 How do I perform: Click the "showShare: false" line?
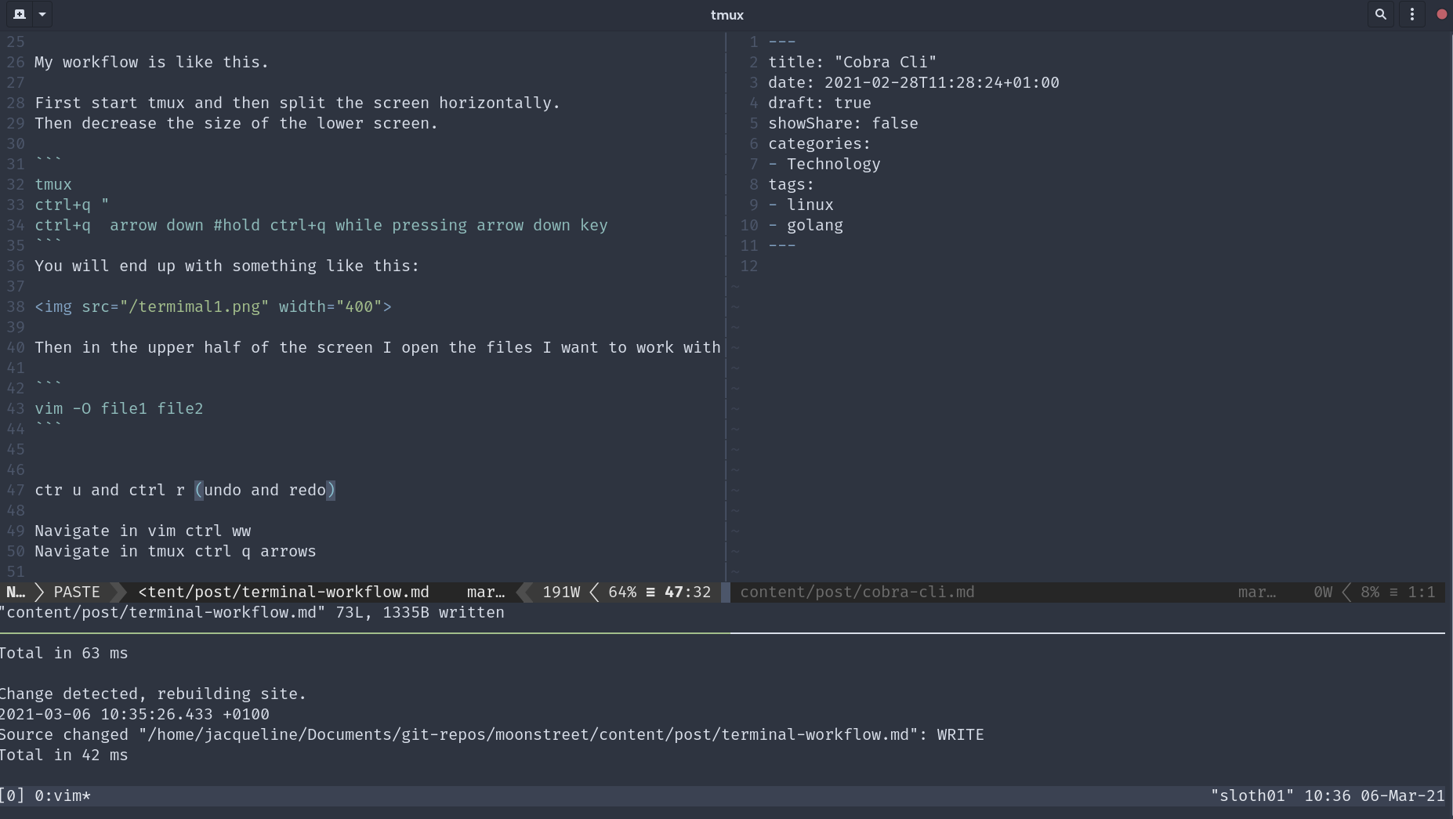[x=843, y=123]
